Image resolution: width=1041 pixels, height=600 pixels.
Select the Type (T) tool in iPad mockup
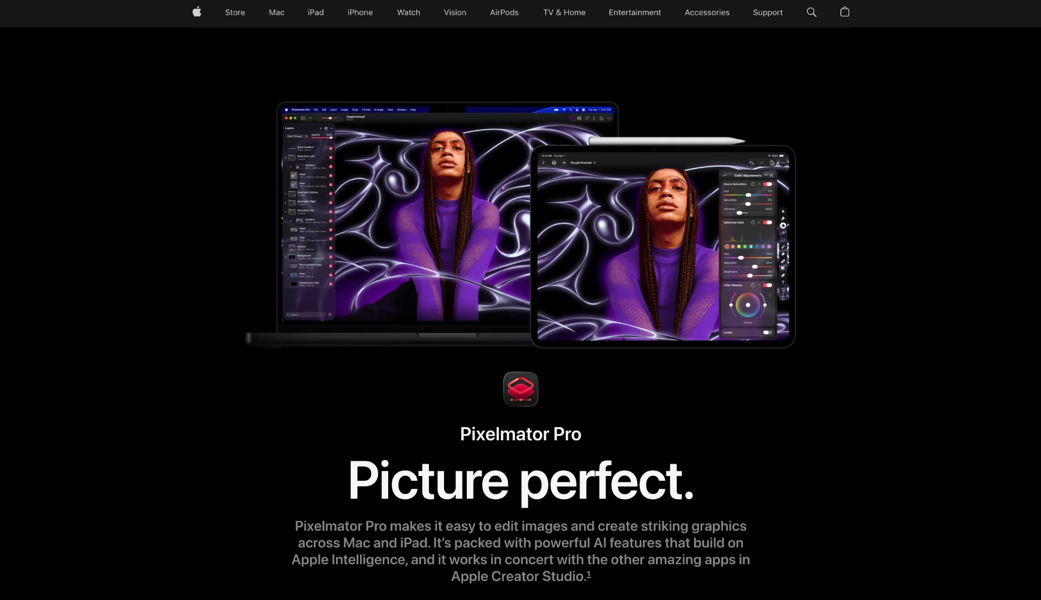tap(783, 282)
